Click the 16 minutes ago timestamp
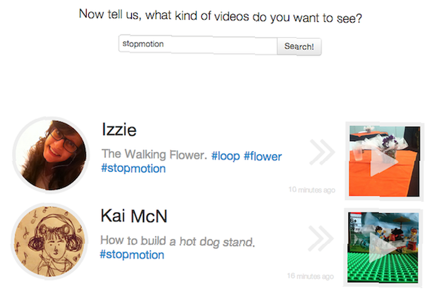The image size is (435, 294). [x=311, y=276]
